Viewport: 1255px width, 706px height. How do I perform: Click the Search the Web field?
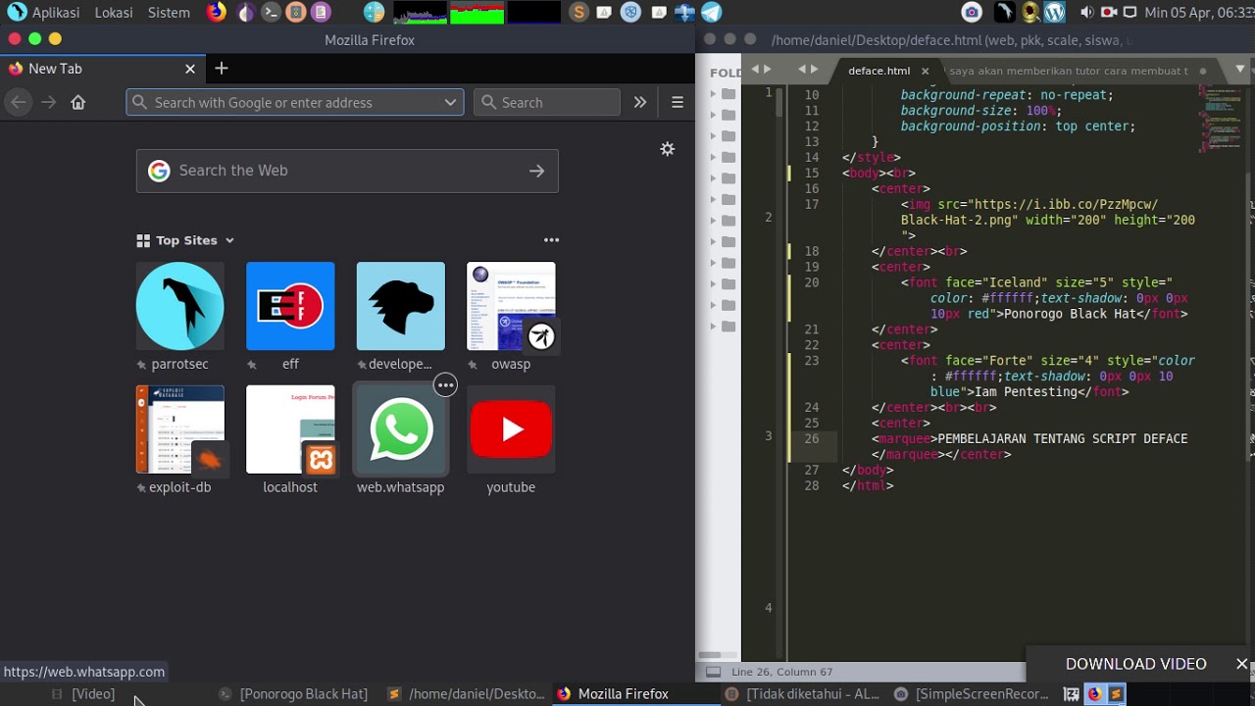pos(347,171)
